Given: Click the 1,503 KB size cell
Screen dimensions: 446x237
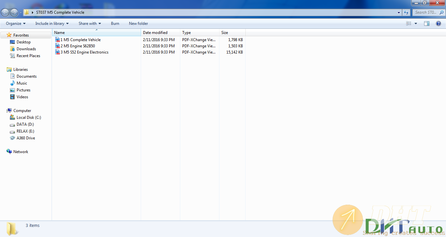Looking at the screenshot, I should 235,46.
